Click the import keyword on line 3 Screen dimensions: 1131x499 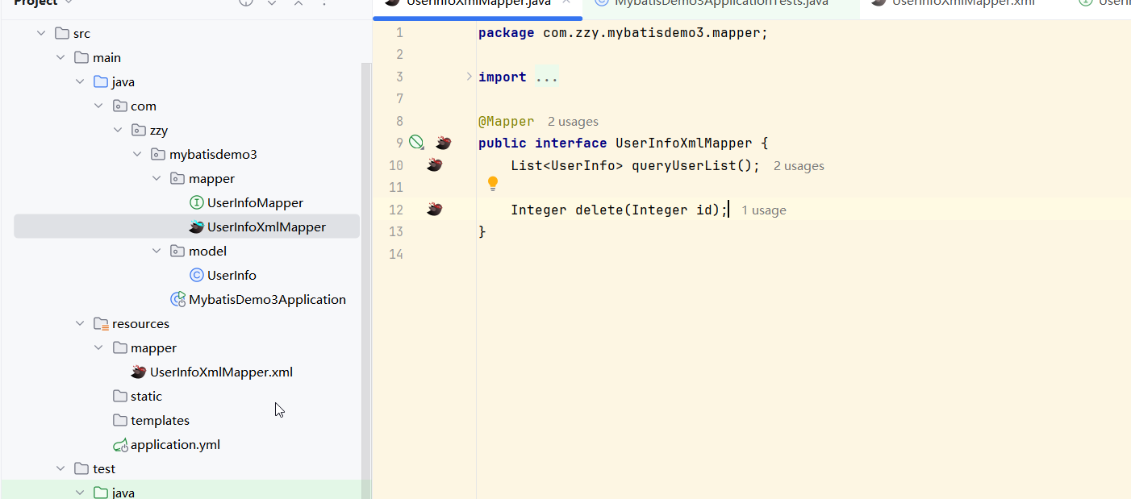coord(503,77)
